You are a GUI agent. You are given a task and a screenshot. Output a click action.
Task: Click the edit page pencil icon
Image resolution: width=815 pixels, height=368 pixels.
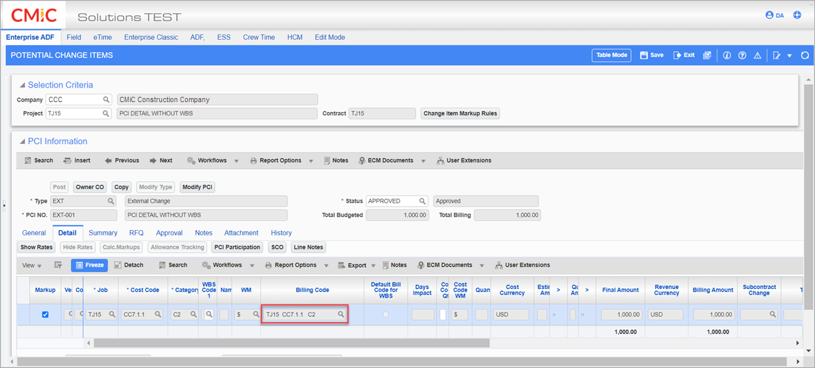(777, 56)
